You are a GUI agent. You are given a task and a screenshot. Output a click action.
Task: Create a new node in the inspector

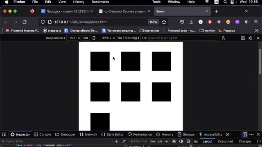pyautogui.click(x=117, y=141)
